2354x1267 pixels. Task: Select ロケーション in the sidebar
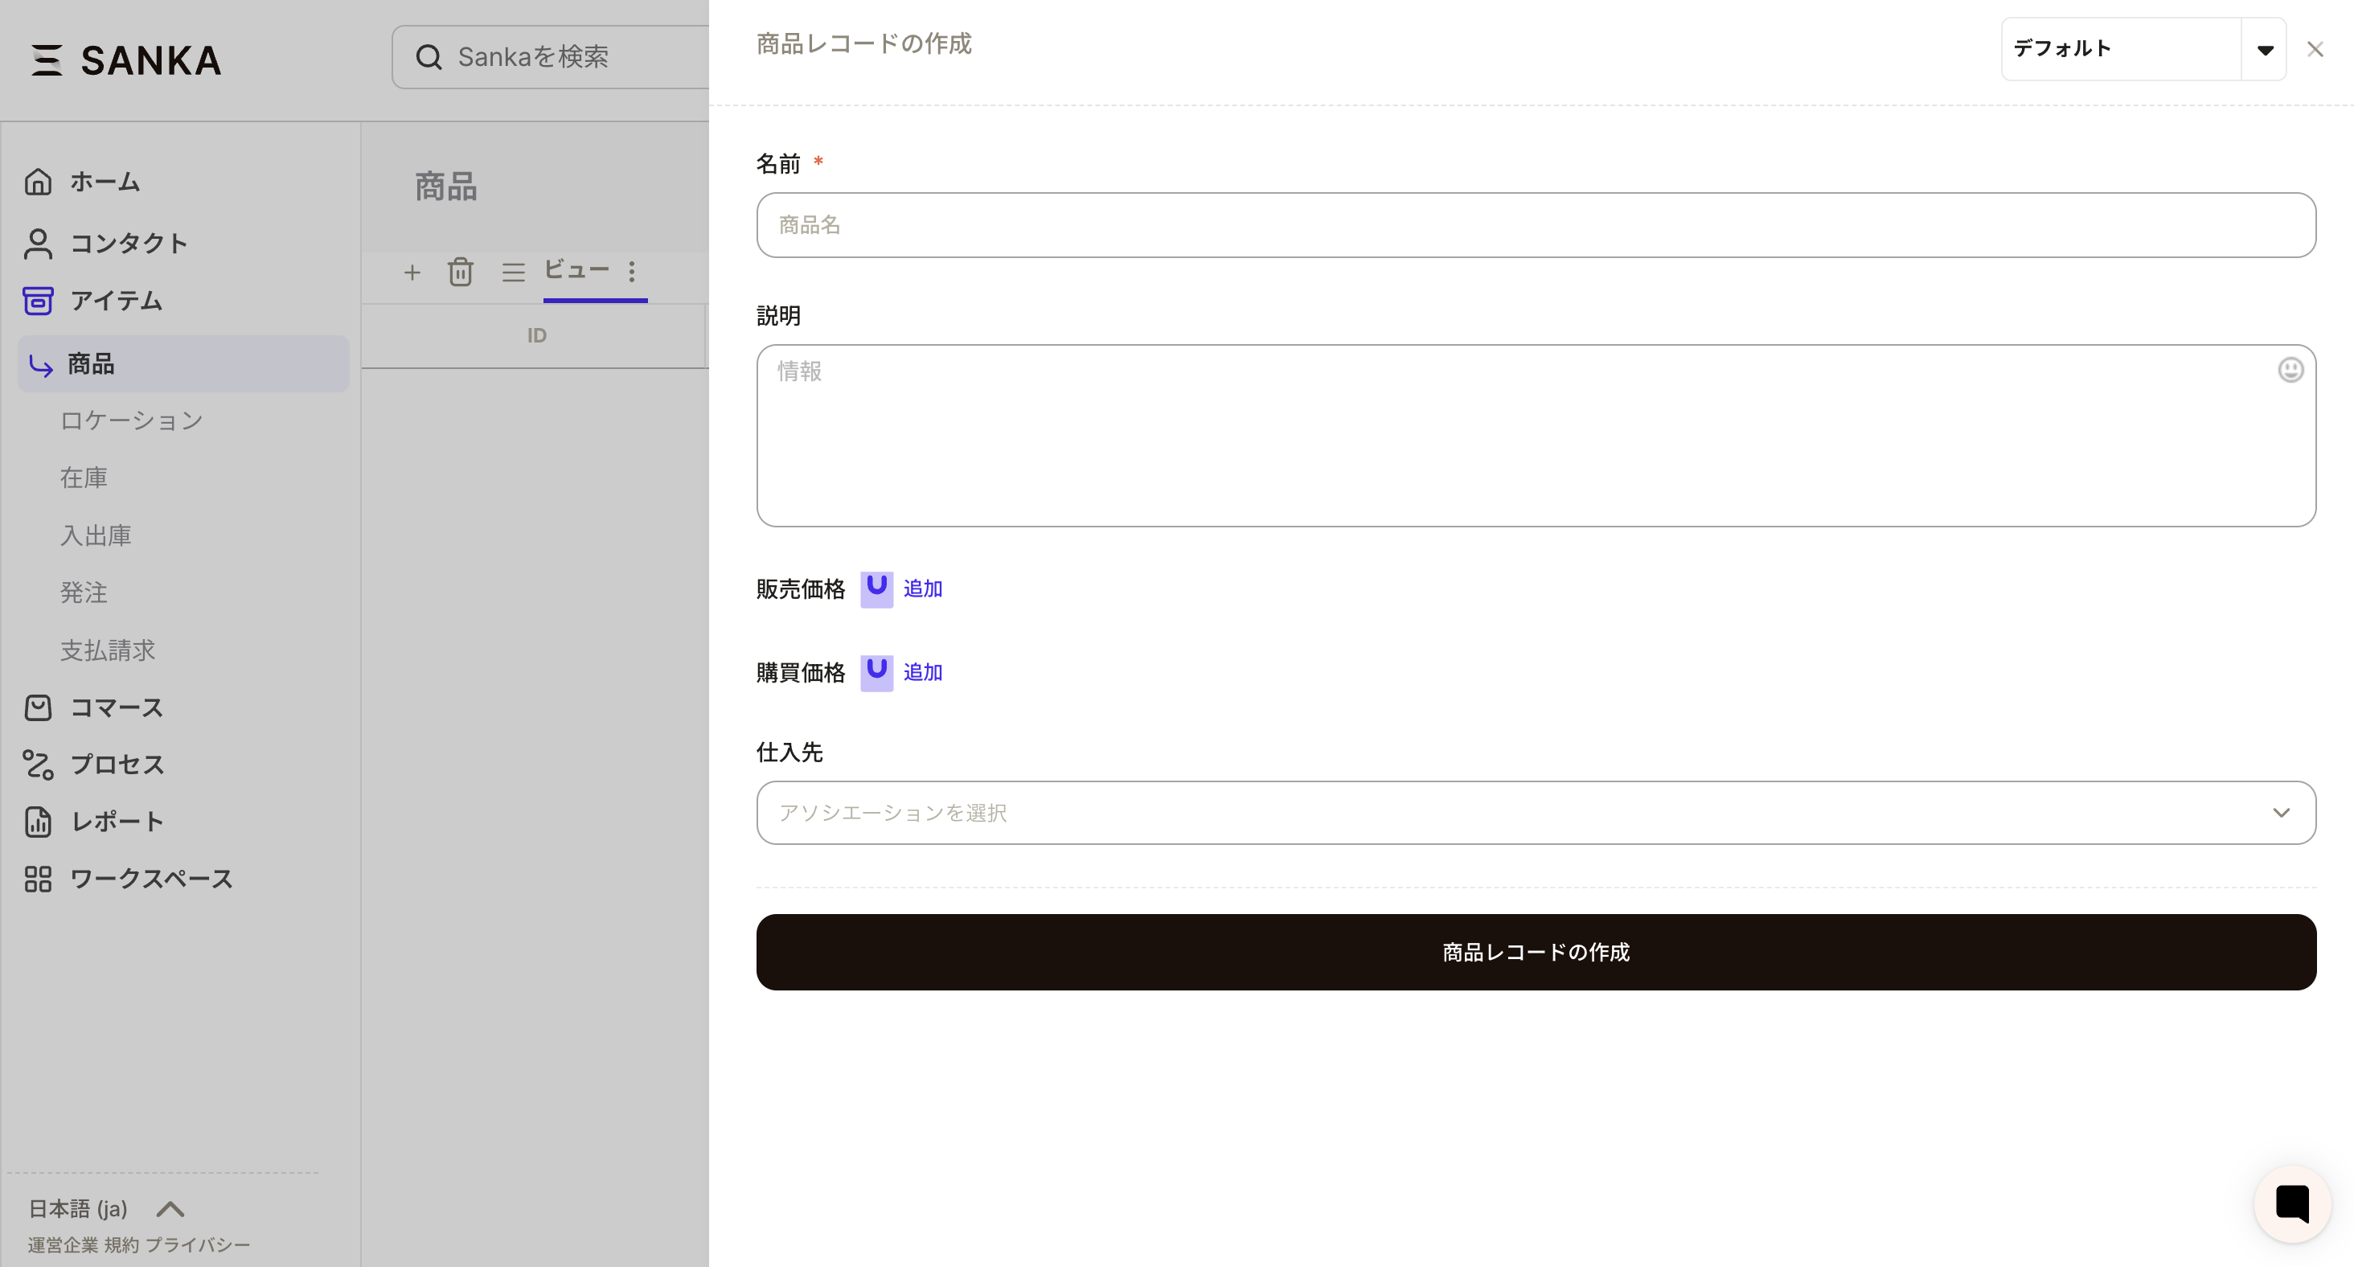132,420
